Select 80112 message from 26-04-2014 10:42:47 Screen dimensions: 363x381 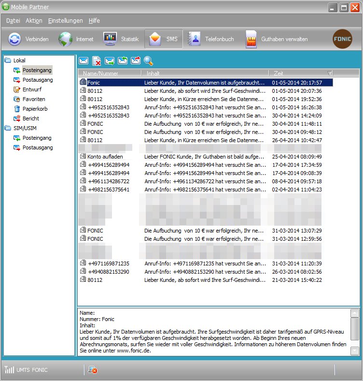coord(206,140)
